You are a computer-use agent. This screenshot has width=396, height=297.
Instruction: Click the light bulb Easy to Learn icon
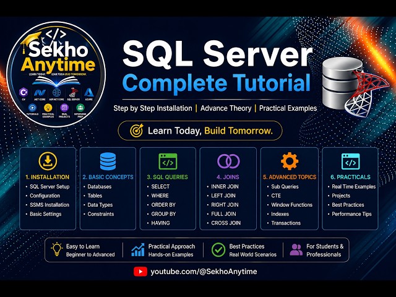57,249
